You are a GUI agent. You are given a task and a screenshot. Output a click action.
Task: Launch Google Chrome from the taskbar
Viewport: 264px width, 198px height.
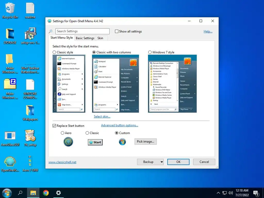(46, 193)
